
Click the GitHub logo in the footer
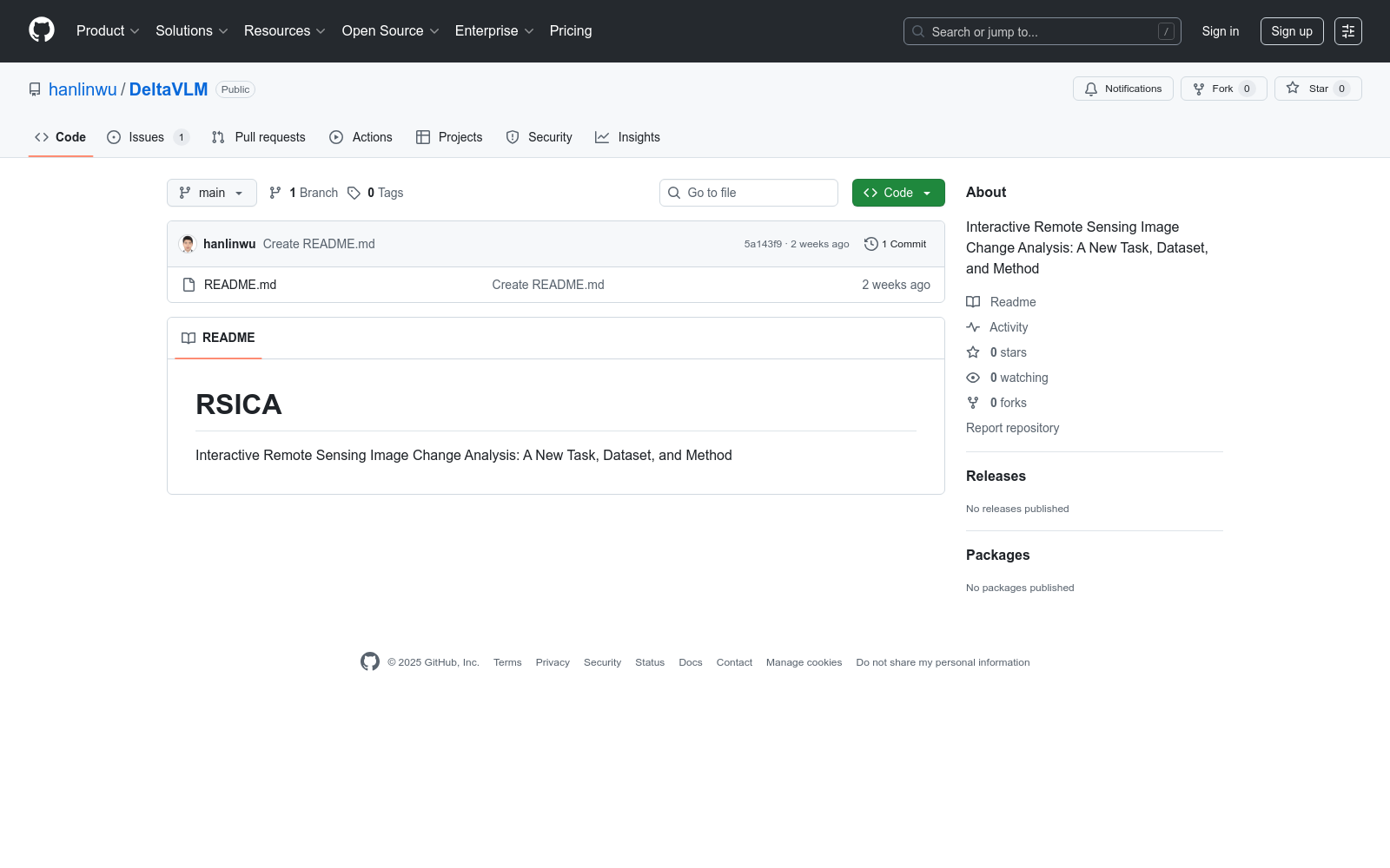click(x=370, y=661)
